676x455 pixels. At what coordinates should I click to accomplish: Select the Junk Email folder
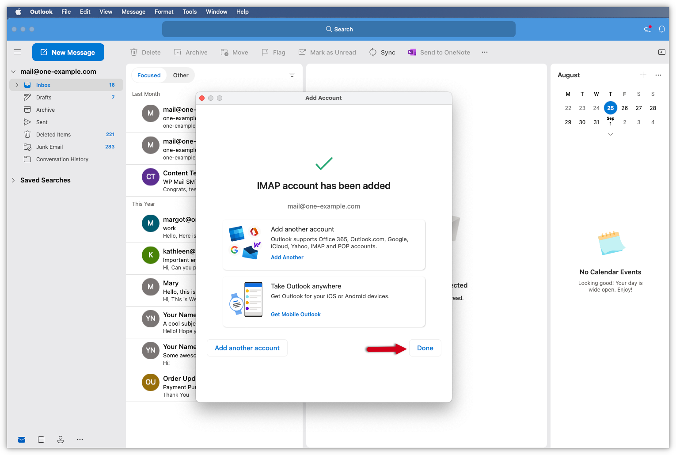coord(49,147)
